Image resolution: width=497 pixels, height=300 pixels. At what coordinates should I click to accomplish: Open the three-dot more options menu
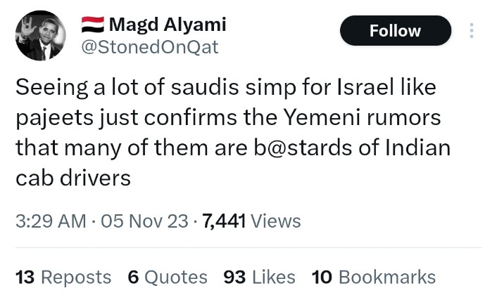click(x=471, y=31)
